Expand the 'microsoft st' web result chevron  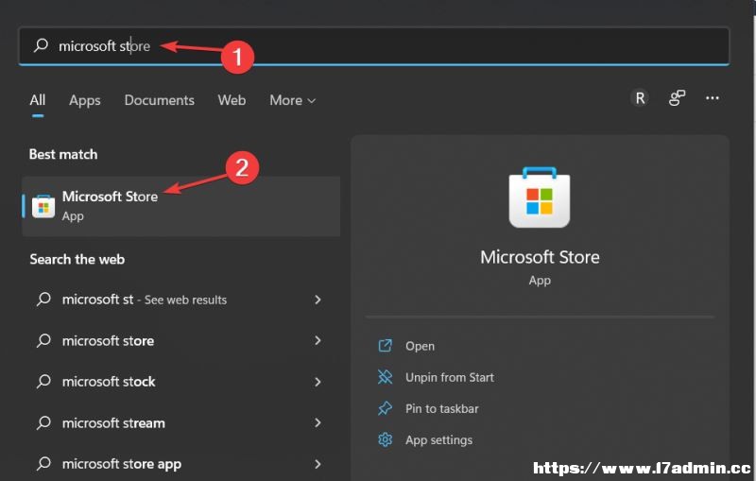click(x=318, y=300)
